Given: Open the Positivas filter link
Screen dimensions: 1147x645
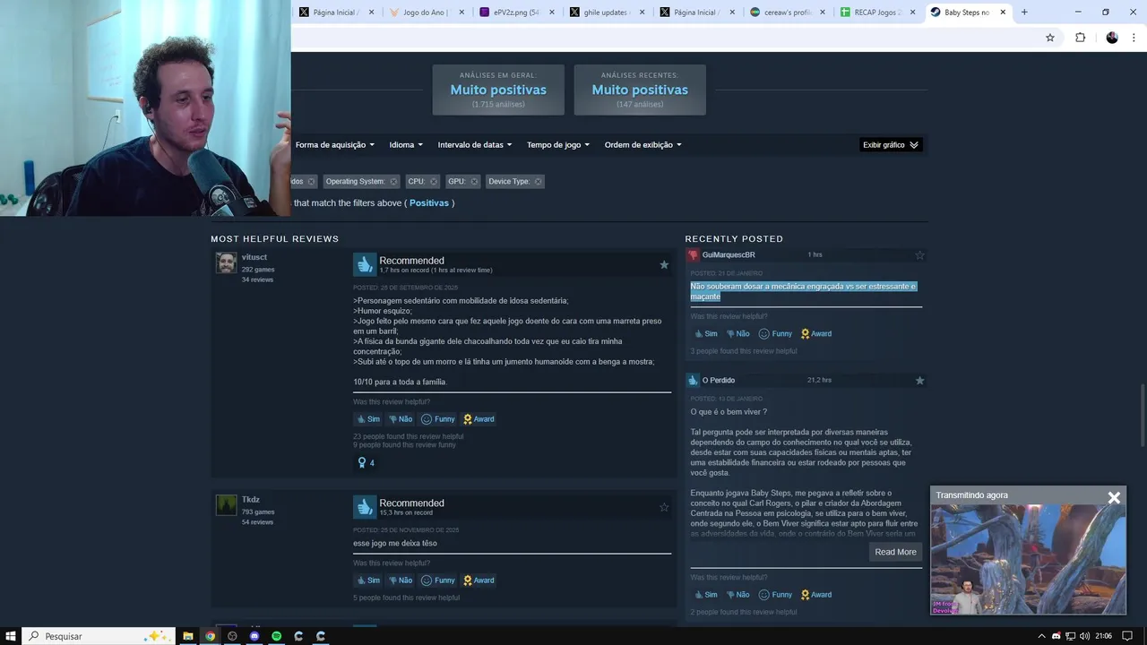Looking at the screenshot, I should tap(429, 203).
